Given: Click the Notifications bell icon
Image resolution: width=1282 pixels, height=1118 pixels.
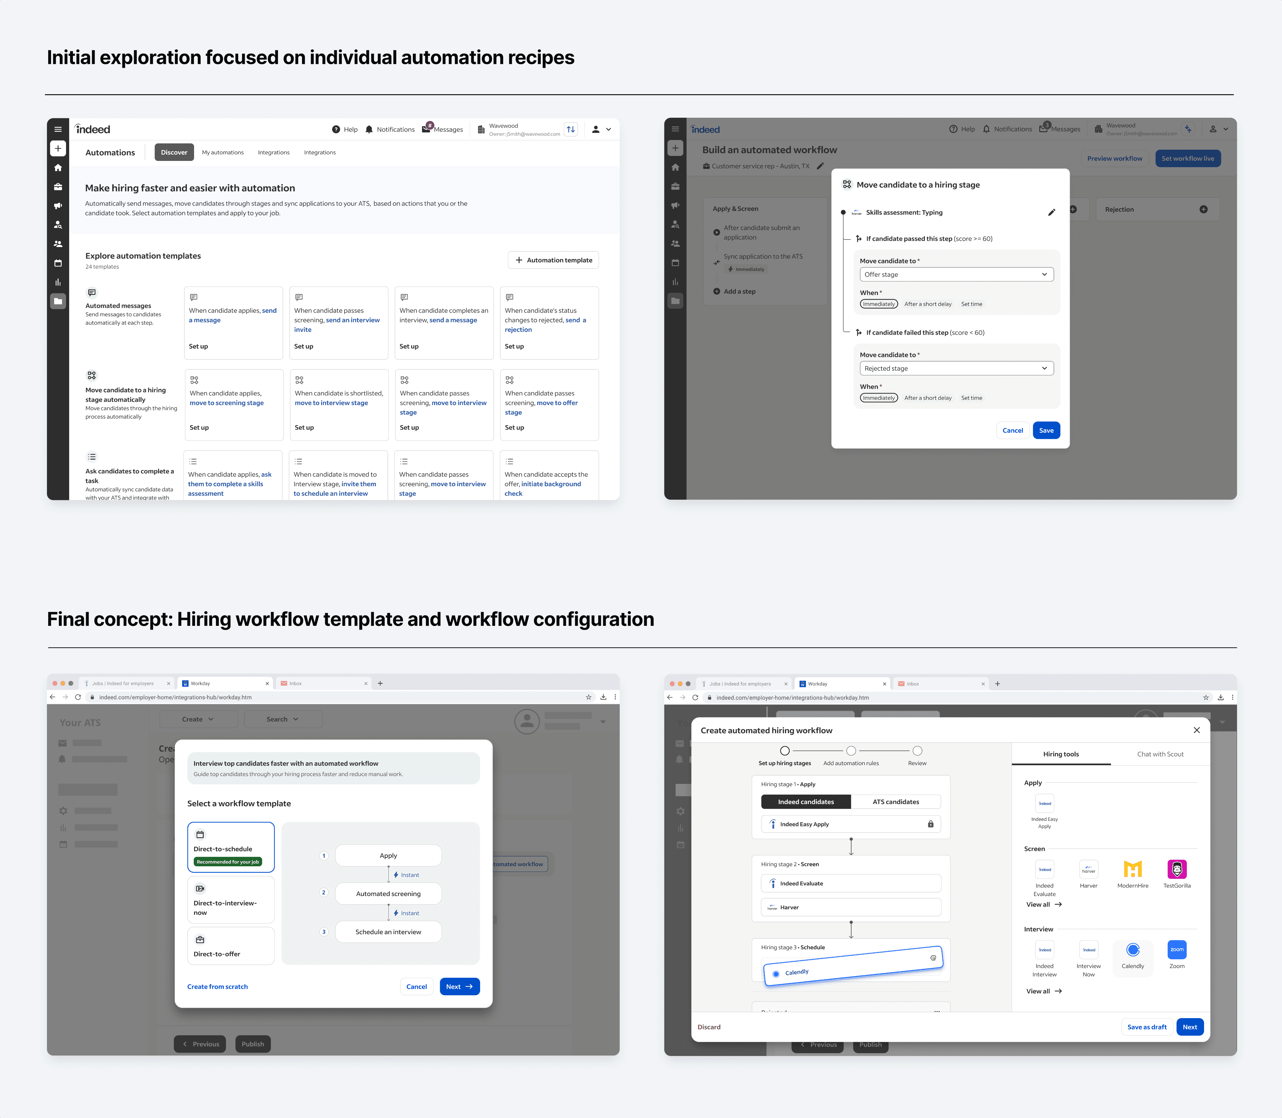Looking at the screenshot, I should [369, 129].
